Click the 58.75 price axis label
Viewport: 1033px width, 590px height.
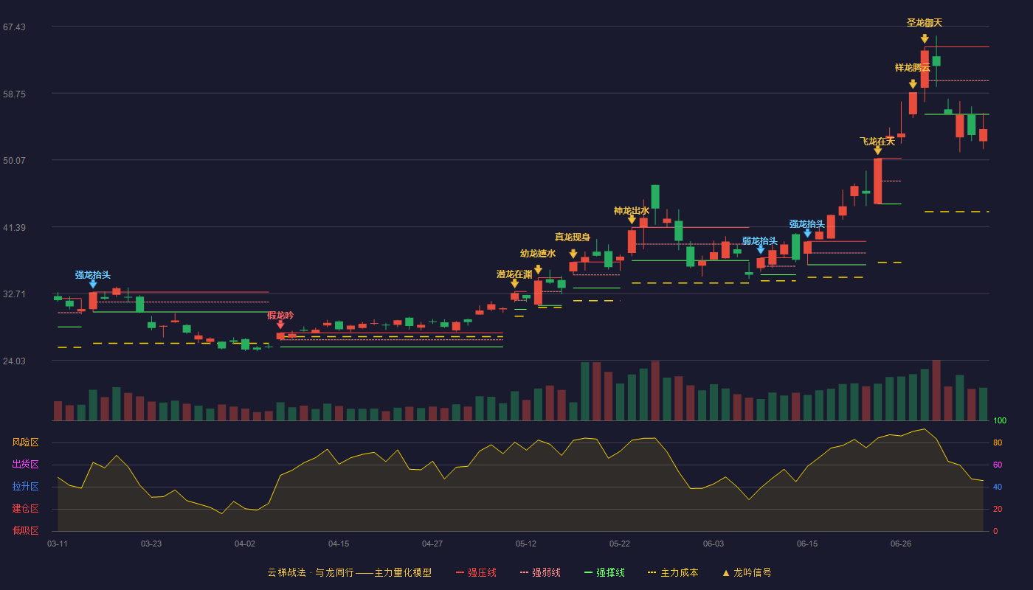point(14,94)
